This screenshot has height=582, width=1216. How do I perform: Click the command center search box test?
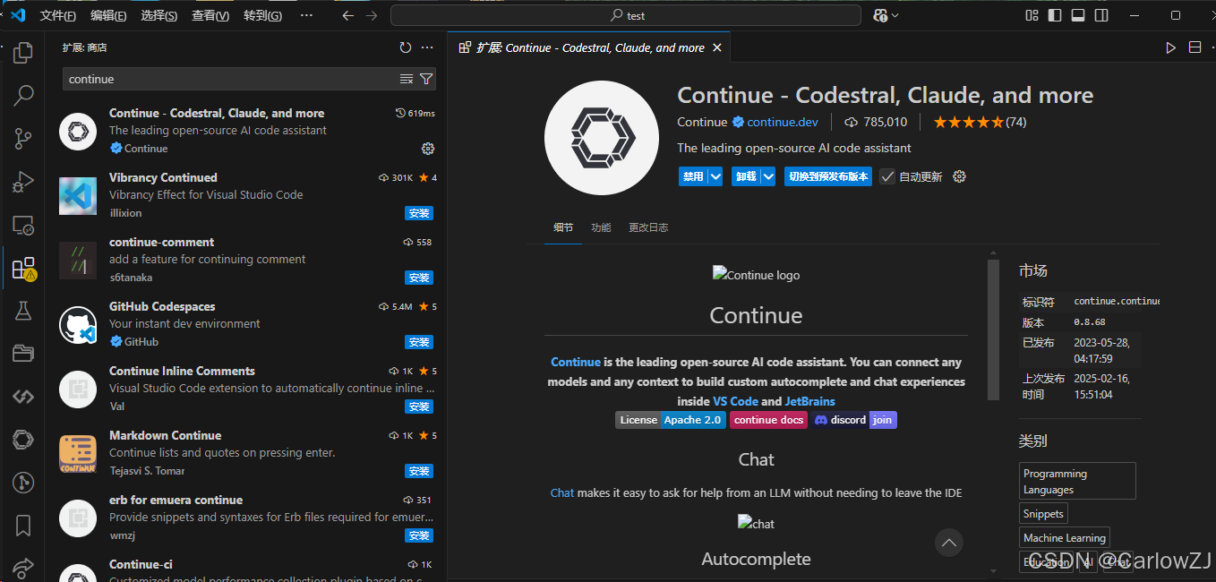(626, 15)
